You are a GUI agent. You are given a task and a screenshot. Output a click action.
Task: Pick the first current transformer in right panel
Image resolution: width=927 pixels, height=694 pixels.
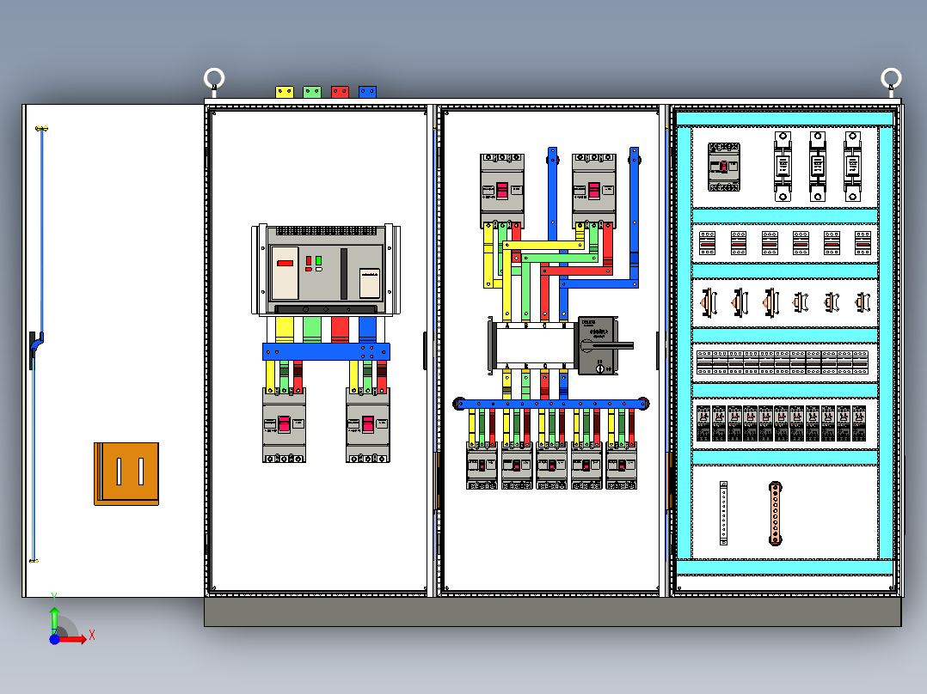[x=709, y=302]
